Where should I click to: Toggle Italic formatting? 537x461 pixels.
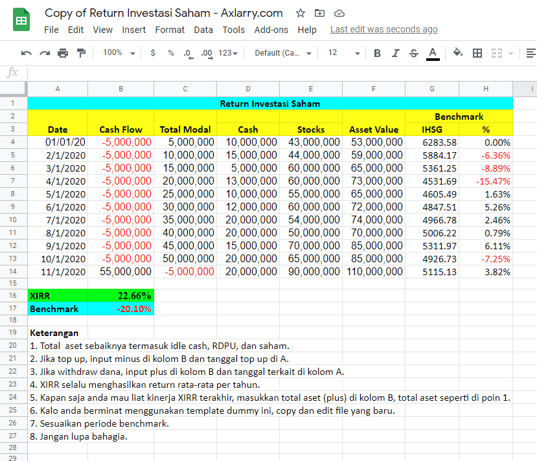[x=396, y=53]
